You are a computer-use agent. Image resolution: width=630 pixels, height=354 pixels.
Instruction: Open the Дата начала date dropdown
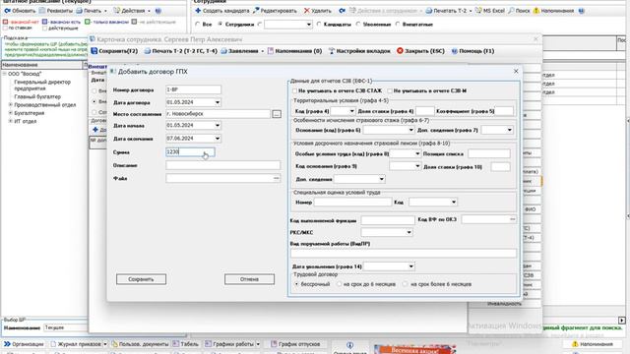click(217, 126)
